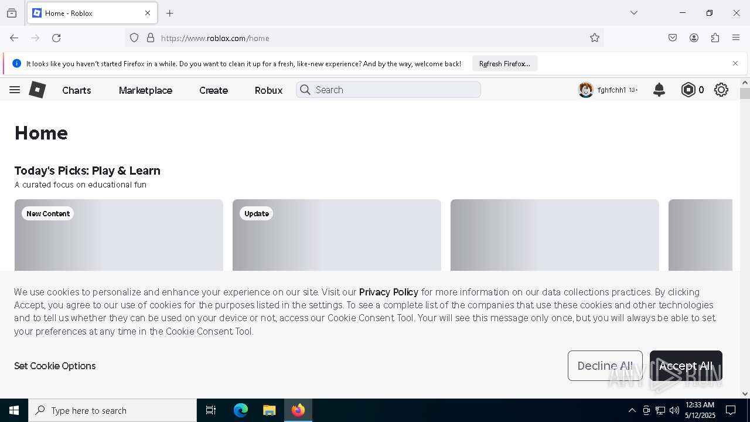This screenshot has height=422, width=750.
Task: Click Windows taskbar search box
Action: tap(112, 410)
